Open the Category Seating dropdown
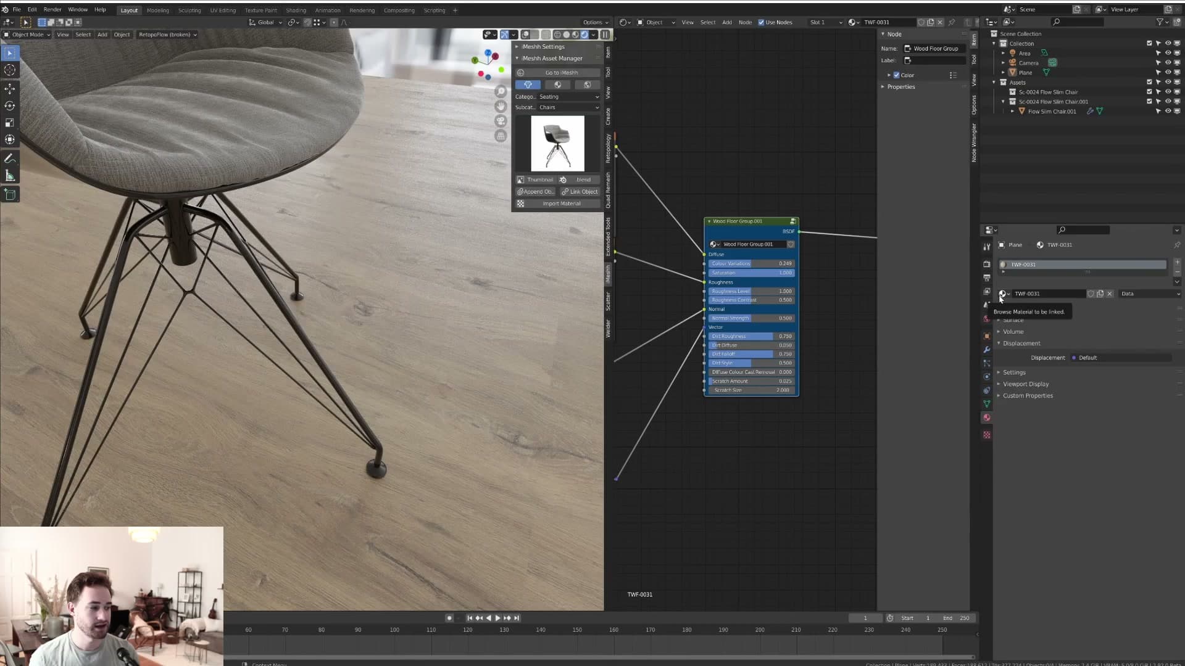 (569, 97)
